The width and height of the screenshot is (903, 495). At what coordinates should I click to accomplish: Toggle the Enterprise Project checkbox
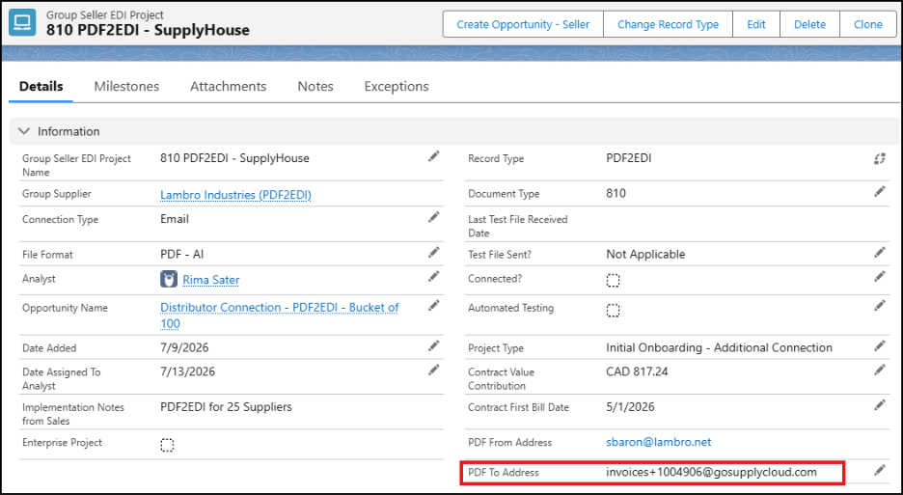coord(167,445)
